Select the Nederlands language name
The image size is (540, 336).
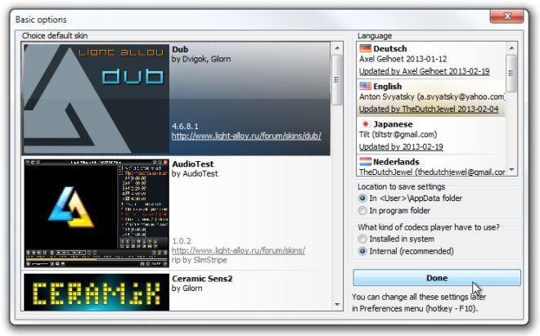(x=396, y=162)
